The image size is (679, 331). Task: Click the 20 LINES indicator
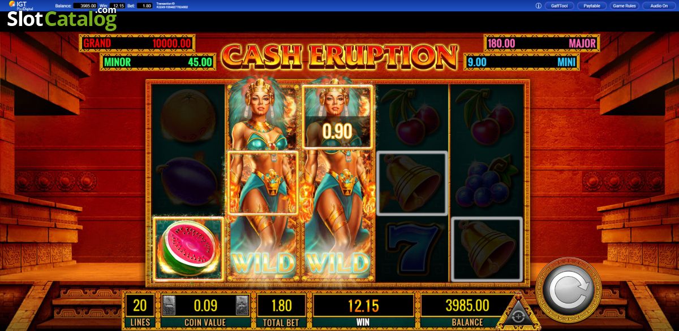pyautogui.click(x=140, y=311)
